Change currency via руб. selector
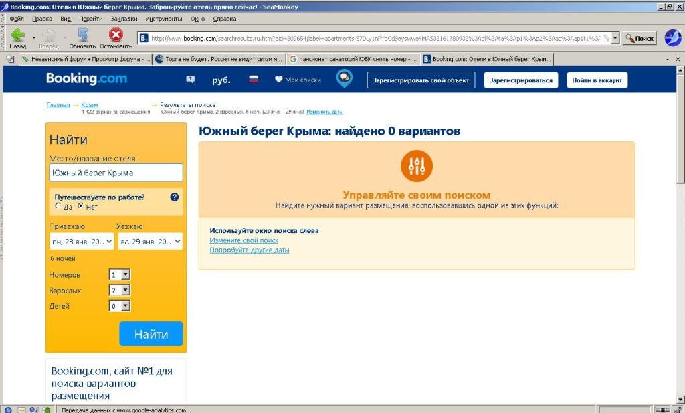This screenshot has width=685, height=413. pos(221,80)
